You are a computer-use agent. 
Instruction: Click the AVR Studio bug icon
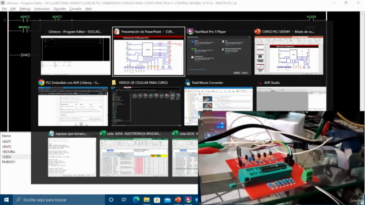tap(259, 83)
